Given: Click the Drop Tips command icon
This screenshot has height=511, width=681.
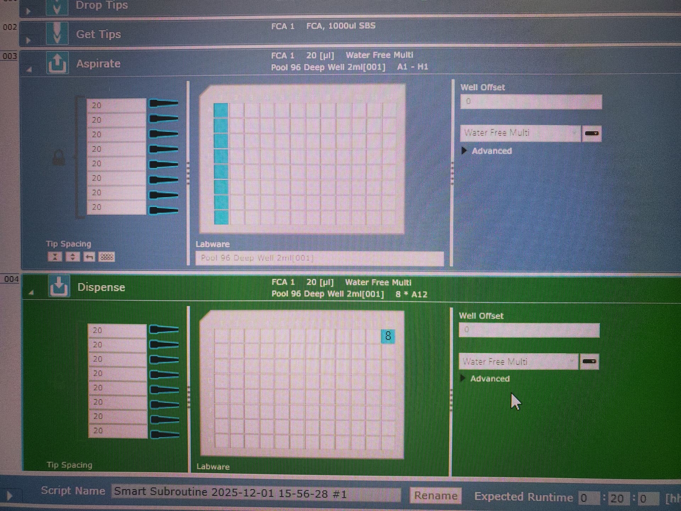Looking at the screenshot, I should (x=57, y=7).
